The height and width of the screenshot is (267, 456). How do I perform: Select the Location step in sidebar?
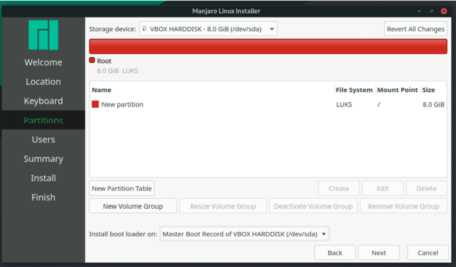pos(44,82)
